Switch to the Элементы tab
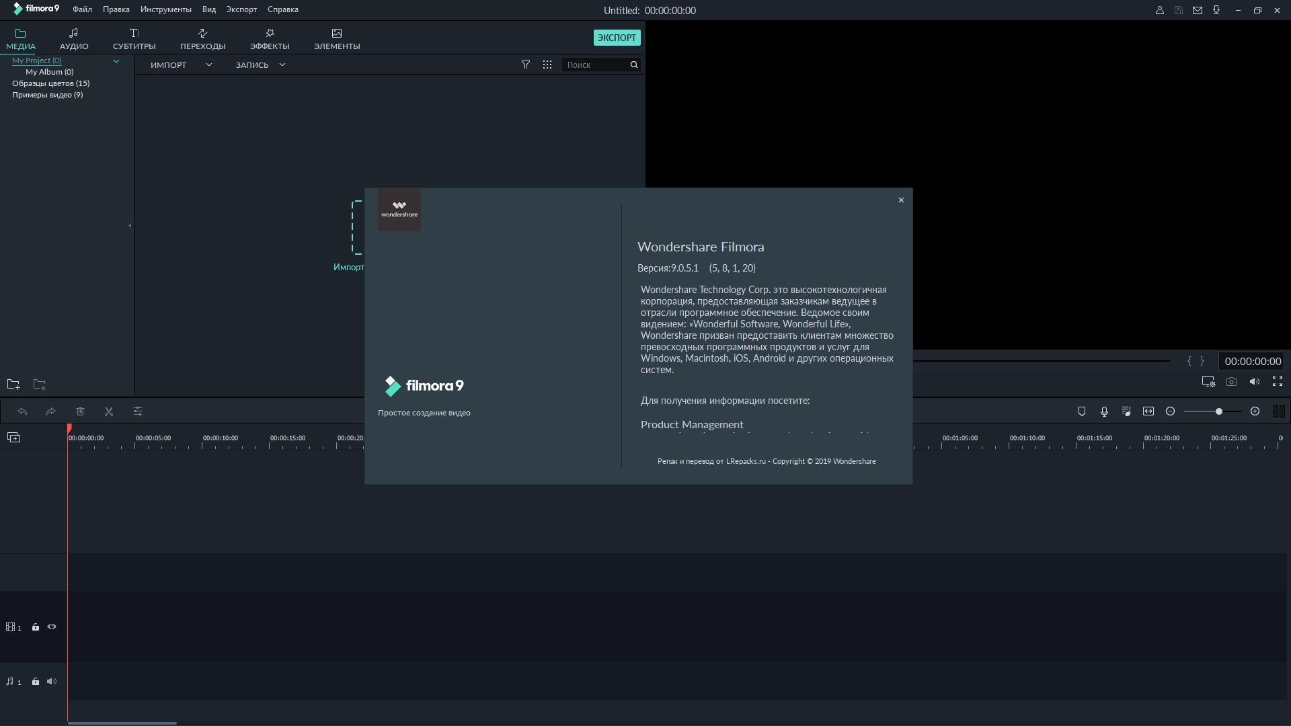Viewport: 1291px width, 726px height. click(x=337, y=39)
